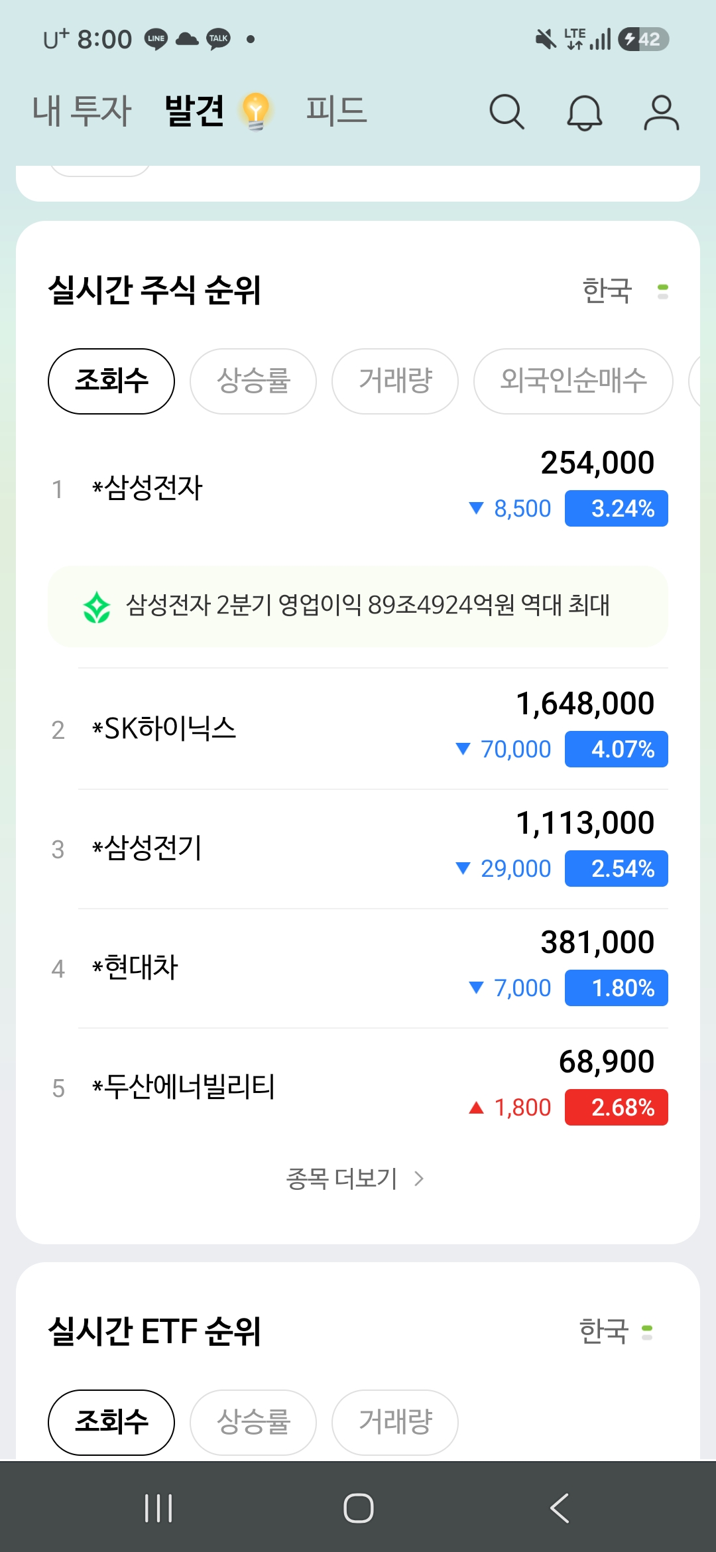Select 상승률 filter in stock ranking
The image size is (716, 1552).
(253, 381)
